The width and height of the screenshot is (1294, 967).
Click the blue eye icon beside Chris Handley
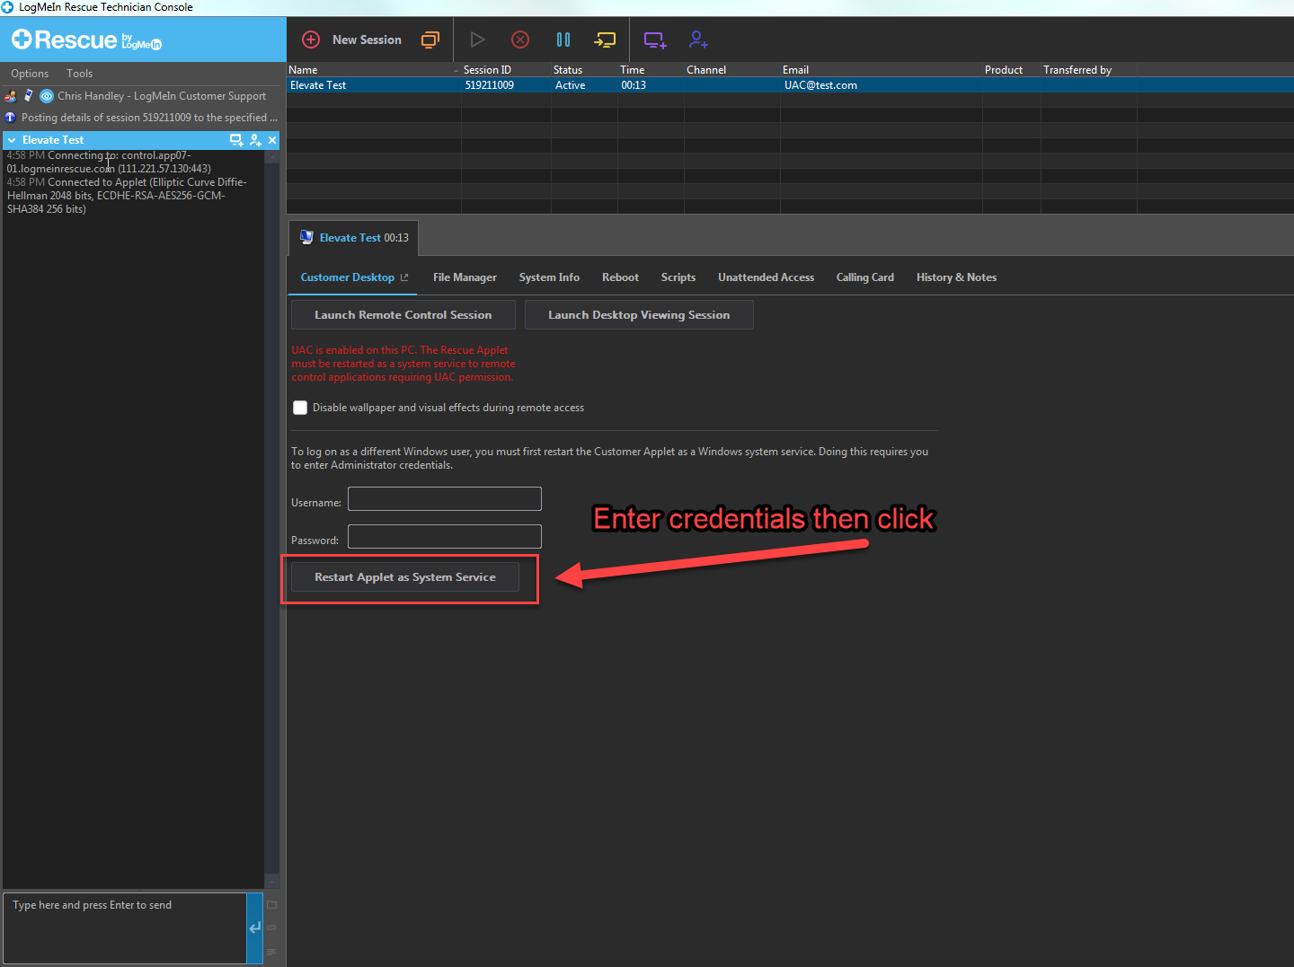pyautogui.click(x=47, y=96)
